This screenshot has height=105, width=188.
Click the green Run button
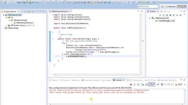click(x=24, y=3)
